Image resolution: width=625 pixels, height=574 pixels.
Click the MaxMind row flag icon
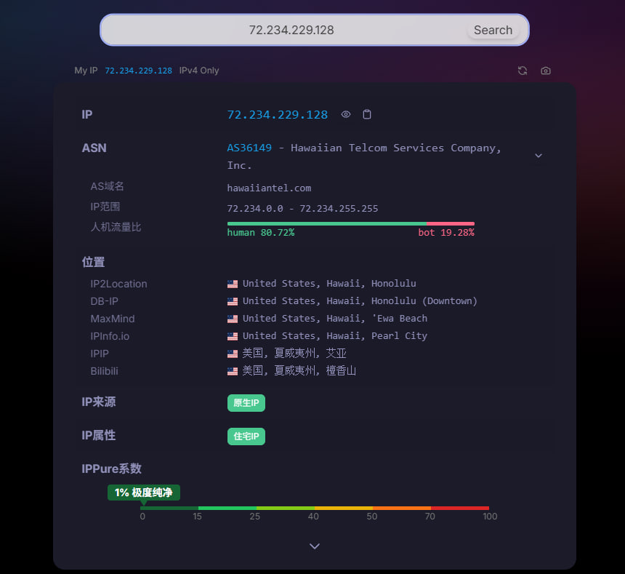(233, 319)
